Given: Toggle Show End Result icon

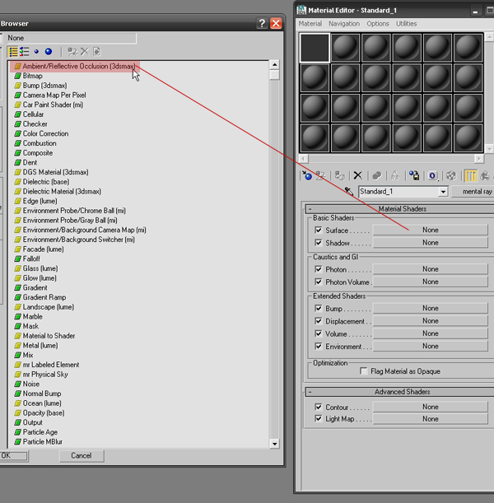Looking at the screenshot, I should [473, 175].
